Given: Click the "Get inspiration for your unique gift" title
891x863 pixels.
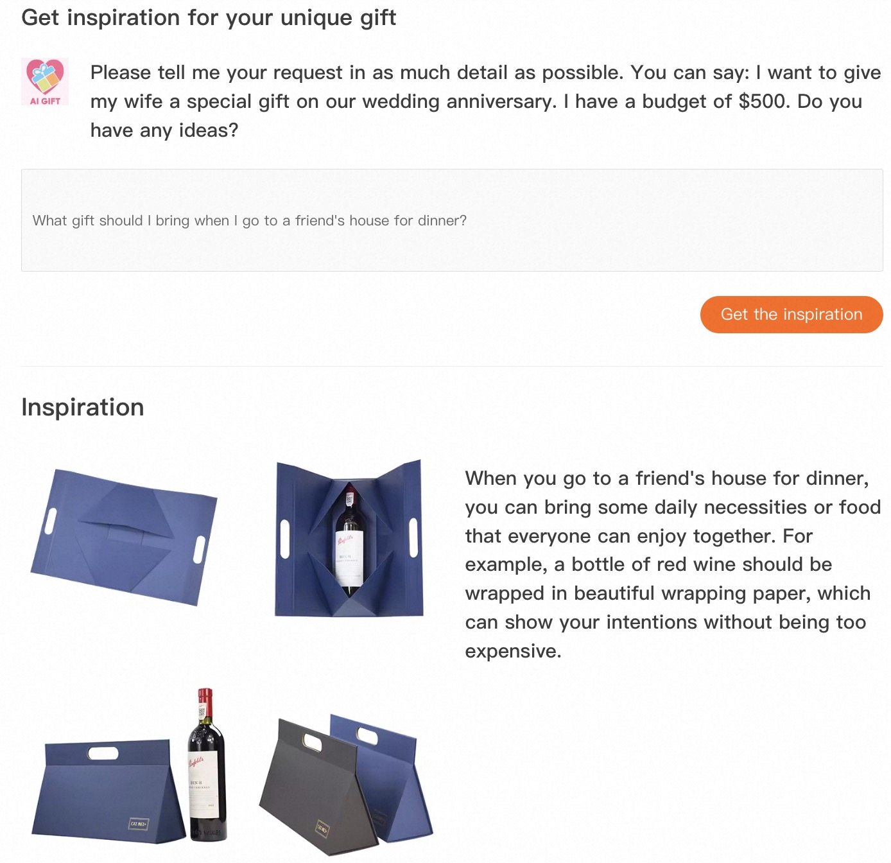Looking at the screenshot, I should [209, 17].
